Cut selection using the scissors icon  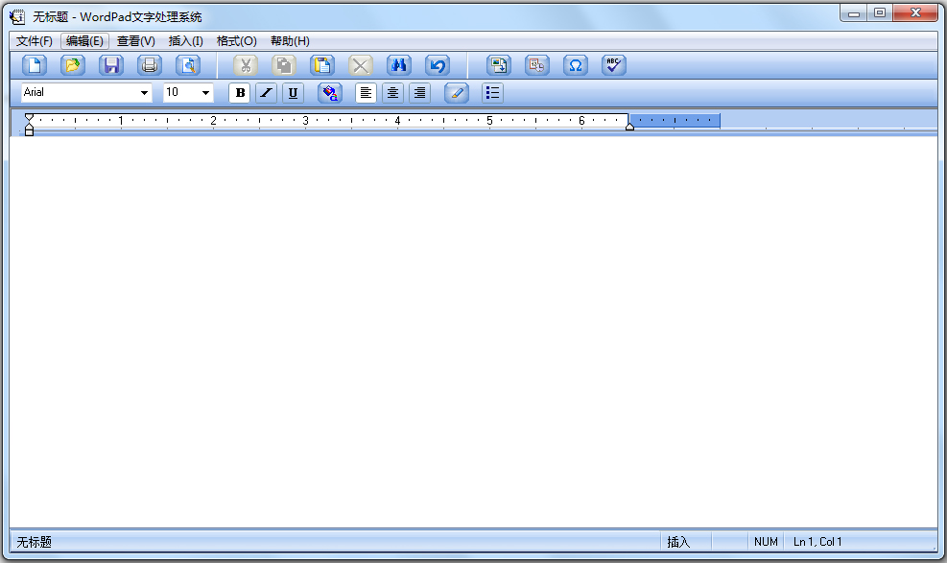tap(246, 65)
